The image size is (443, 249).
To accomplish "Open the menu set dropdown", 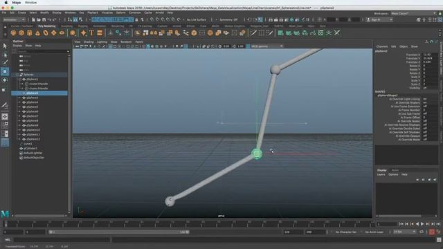I will click(x=14, y=20).
